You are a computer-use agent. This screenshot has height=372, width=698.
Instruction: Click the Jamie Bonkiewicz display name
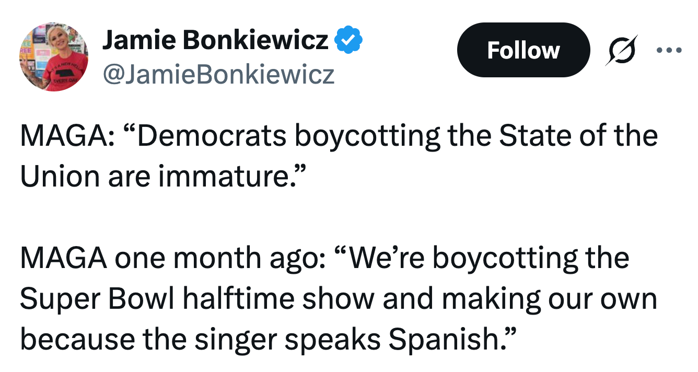tap(215, 40)
